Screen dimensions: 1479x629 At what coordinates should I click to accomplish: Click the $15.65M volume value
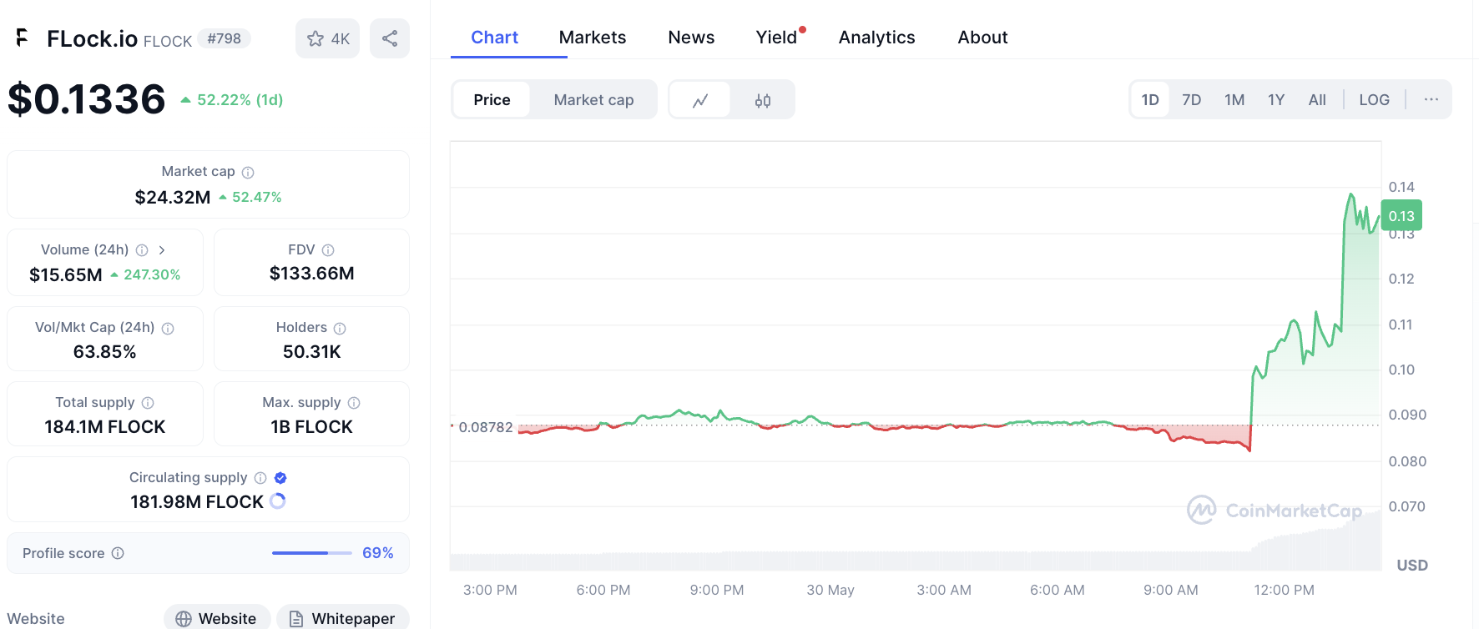66,274
